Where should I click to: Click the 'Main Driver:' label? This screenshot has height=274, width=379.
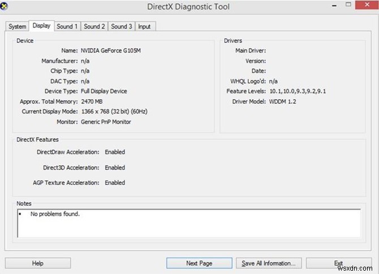[251, 51]
